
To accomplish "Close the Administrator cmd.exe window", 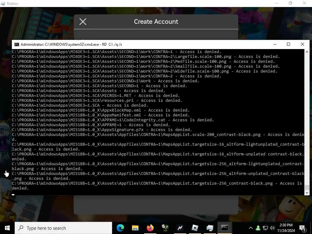I will point(303,44).
